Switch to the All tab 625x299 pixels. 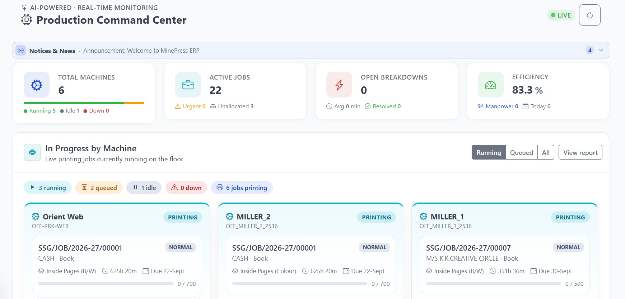[x=546, y=152]
